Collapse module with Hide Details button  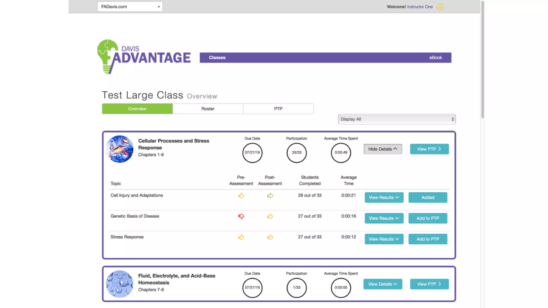pos(383,149)
